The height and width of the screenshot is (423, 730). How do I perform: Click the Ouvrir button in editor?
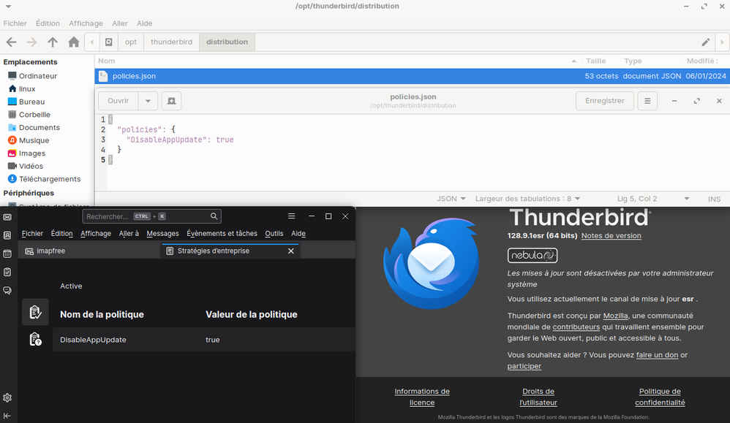click(x=118, y=101)
